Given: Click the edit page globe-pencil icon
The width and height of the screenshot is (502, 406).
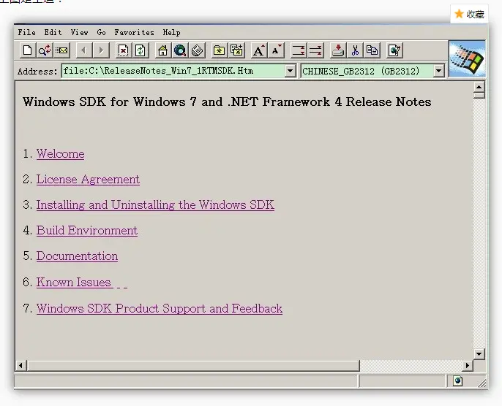Looking at the screenshot, I should coord(394,50).
